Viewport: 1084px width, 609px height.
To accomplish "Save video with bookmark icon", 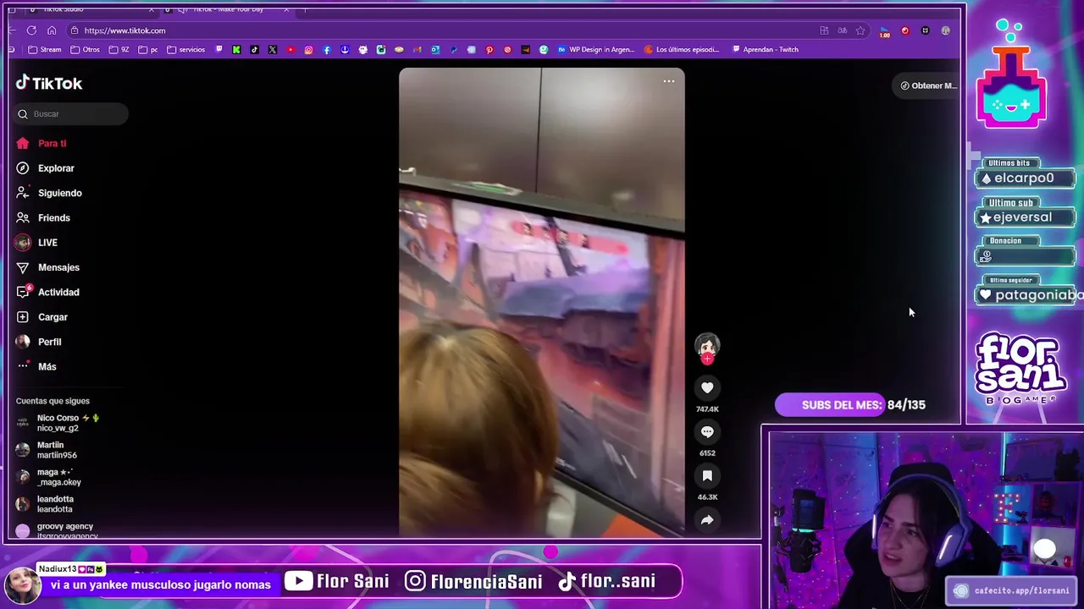I will tap(707, 476).
